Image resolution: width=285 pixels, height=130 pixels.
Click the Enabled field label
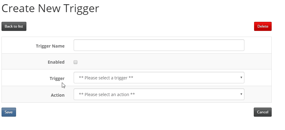point(56,62)
